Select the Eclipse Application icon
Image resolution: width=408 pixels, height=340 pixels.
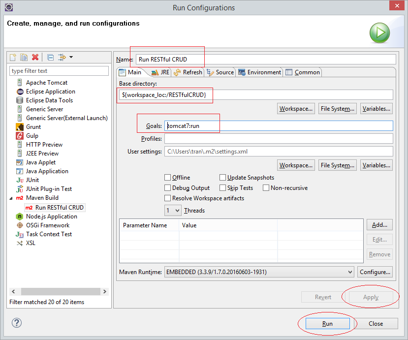pos(20,92)
